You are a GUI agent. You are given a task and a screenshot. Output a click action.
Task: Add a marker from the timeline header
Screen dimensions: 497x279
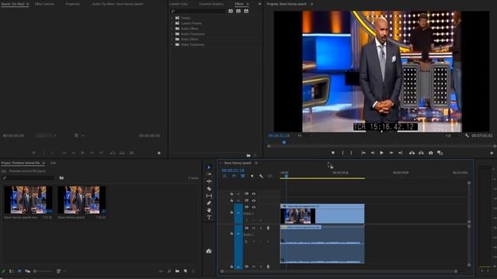(x=252, y=176)
